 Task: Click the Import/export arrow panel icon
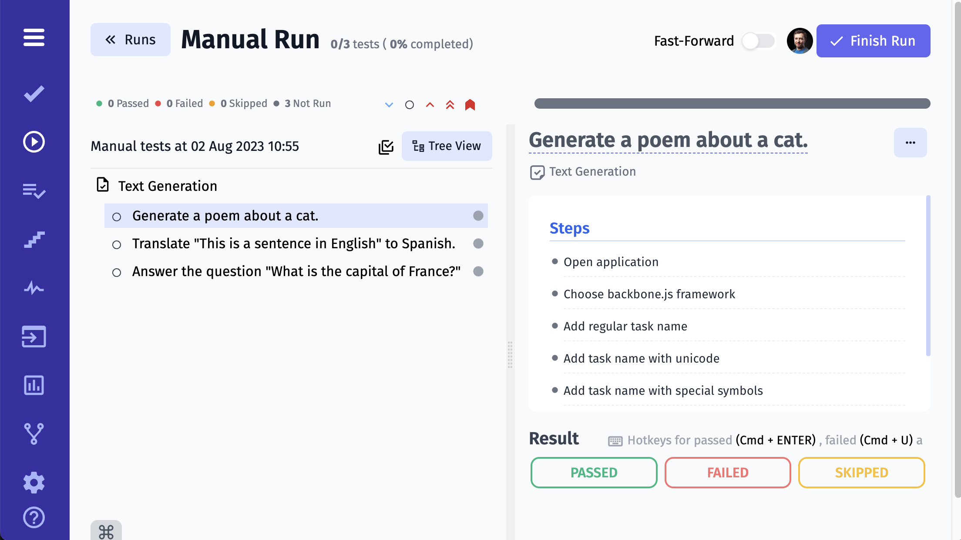pos(34,337)
